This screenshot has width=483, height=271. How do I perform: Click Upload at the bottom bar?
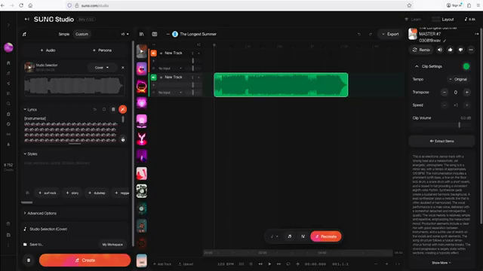click(186, 264)
